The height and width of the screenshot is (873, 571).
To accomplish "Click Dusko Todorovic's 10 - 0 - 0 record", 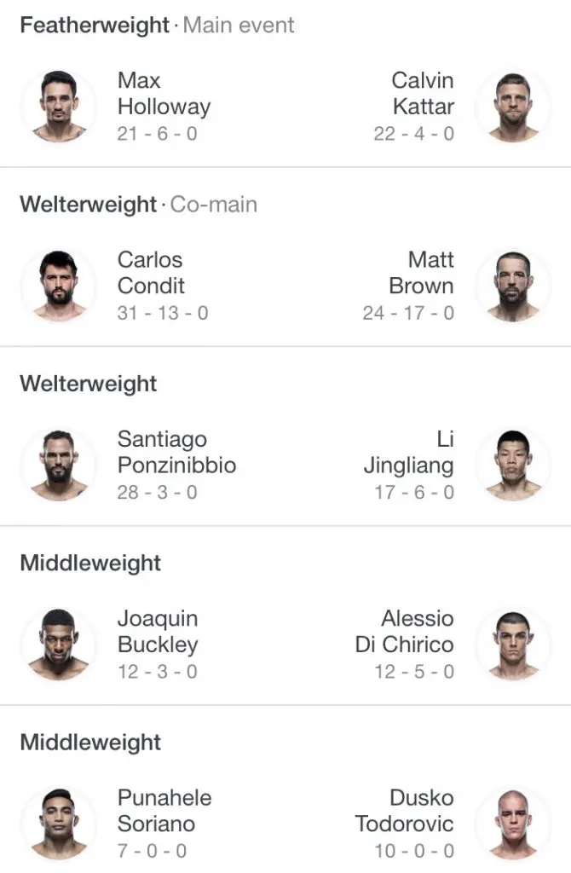I will pos(414,851).
